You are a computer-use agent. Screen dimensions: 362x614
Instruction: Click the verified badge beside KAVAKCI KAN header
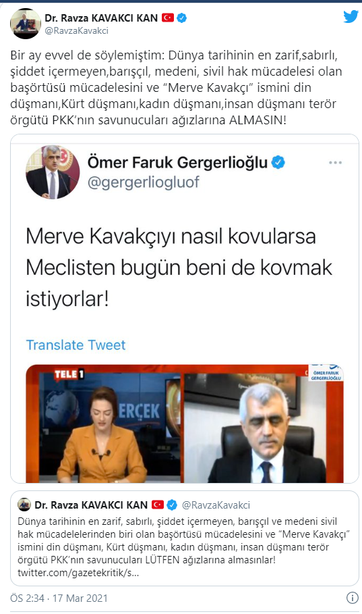tap(181, 18)
